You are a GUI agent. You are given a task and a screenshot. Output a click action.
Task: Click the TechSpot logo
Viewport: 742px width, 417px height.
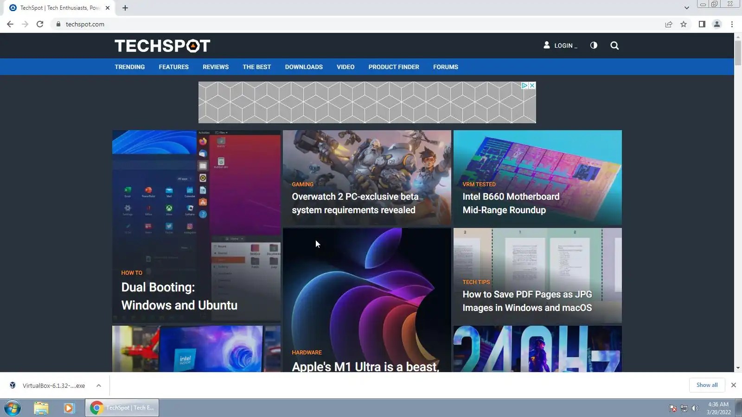162,46
